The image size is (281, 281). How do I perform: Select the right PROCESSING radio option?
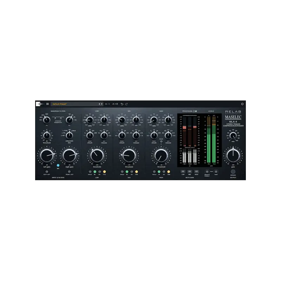click(x=196, y=111)
